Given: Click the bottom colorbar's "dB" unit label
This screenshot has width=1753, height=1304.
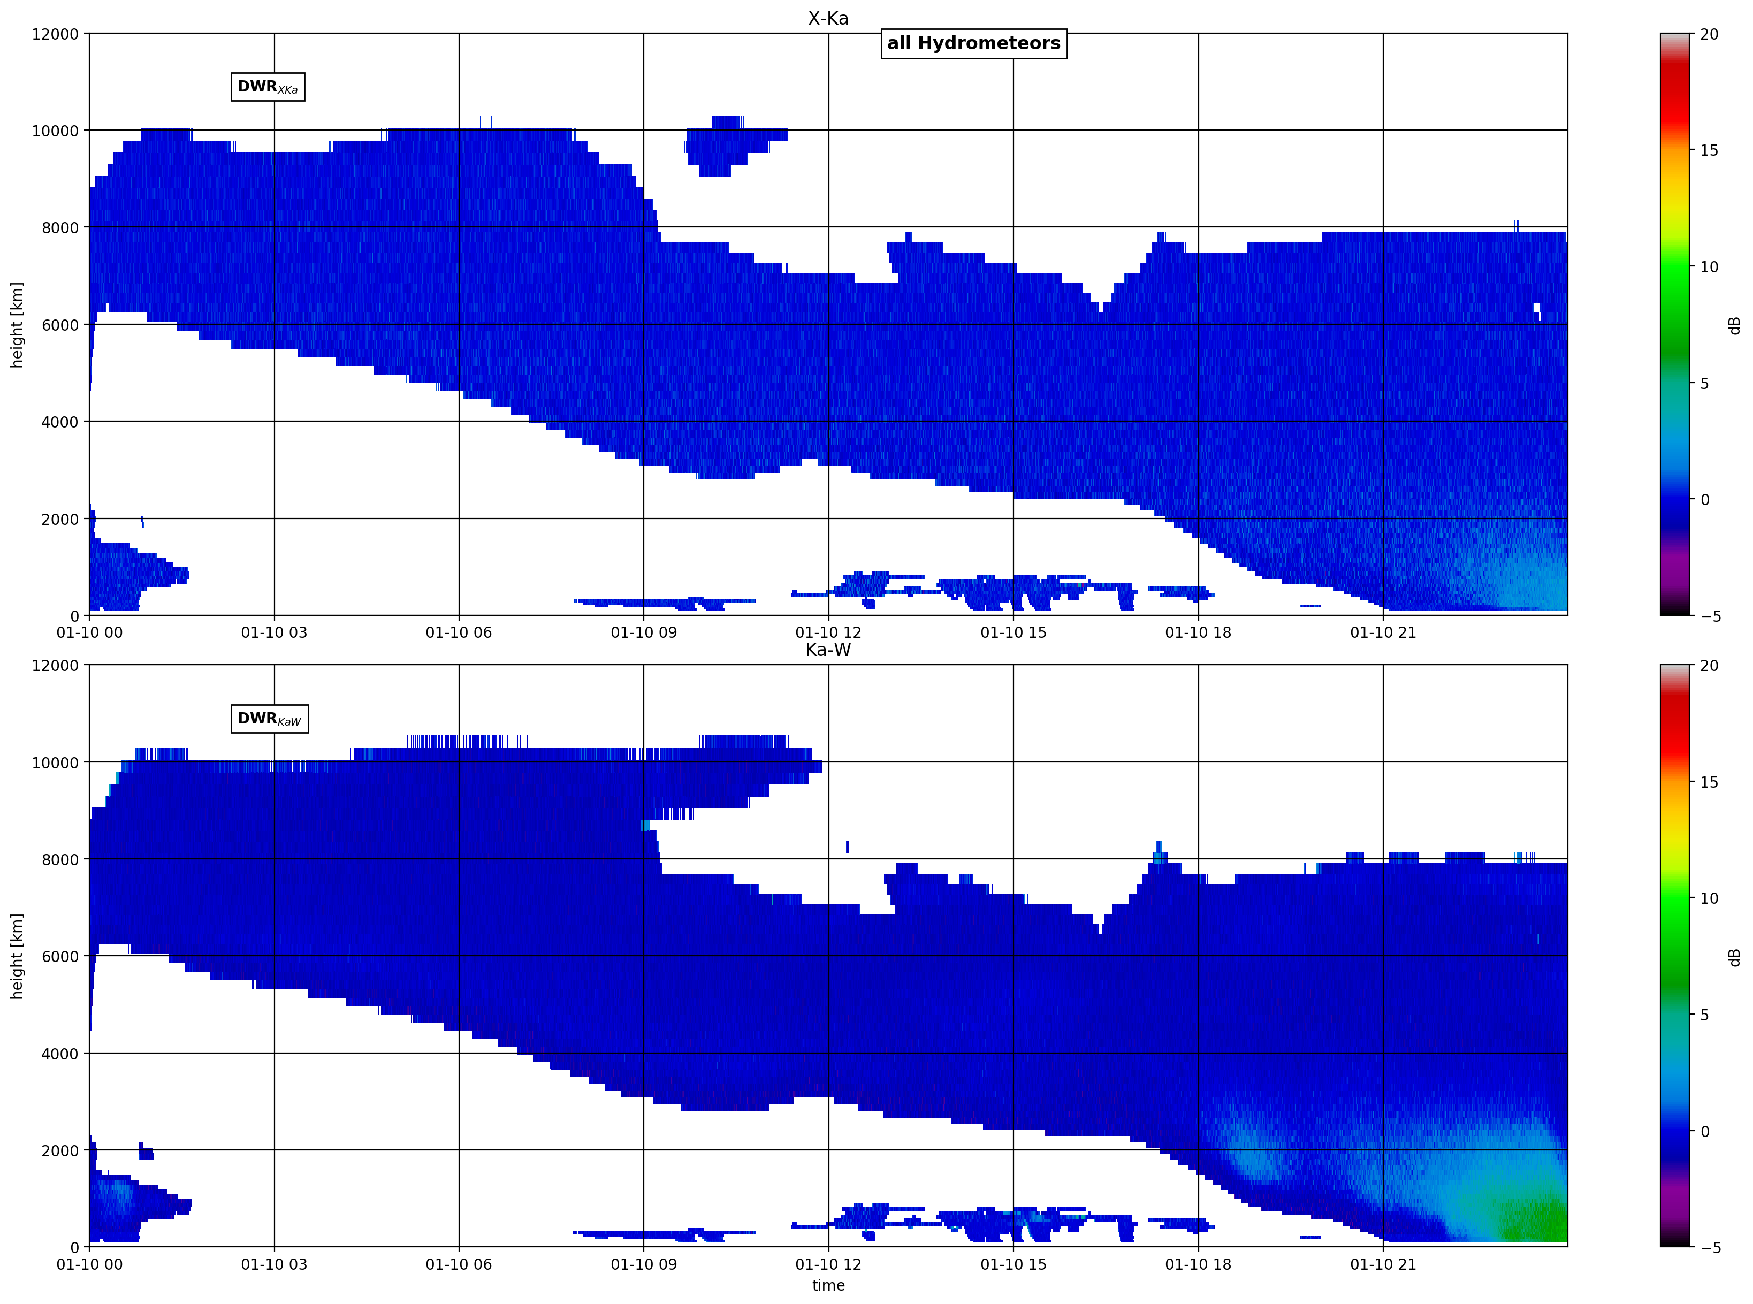Looking at the screenshot, I should point(1734,957).
